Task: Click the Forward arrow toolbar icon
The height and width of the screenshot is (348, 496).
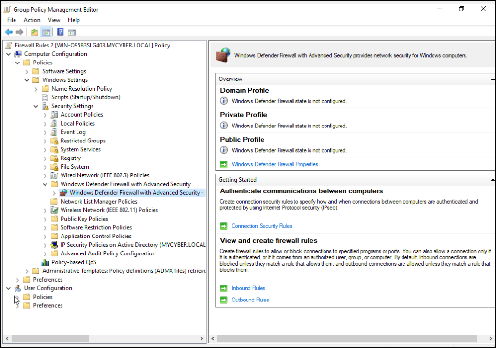Action: (19, 32)
